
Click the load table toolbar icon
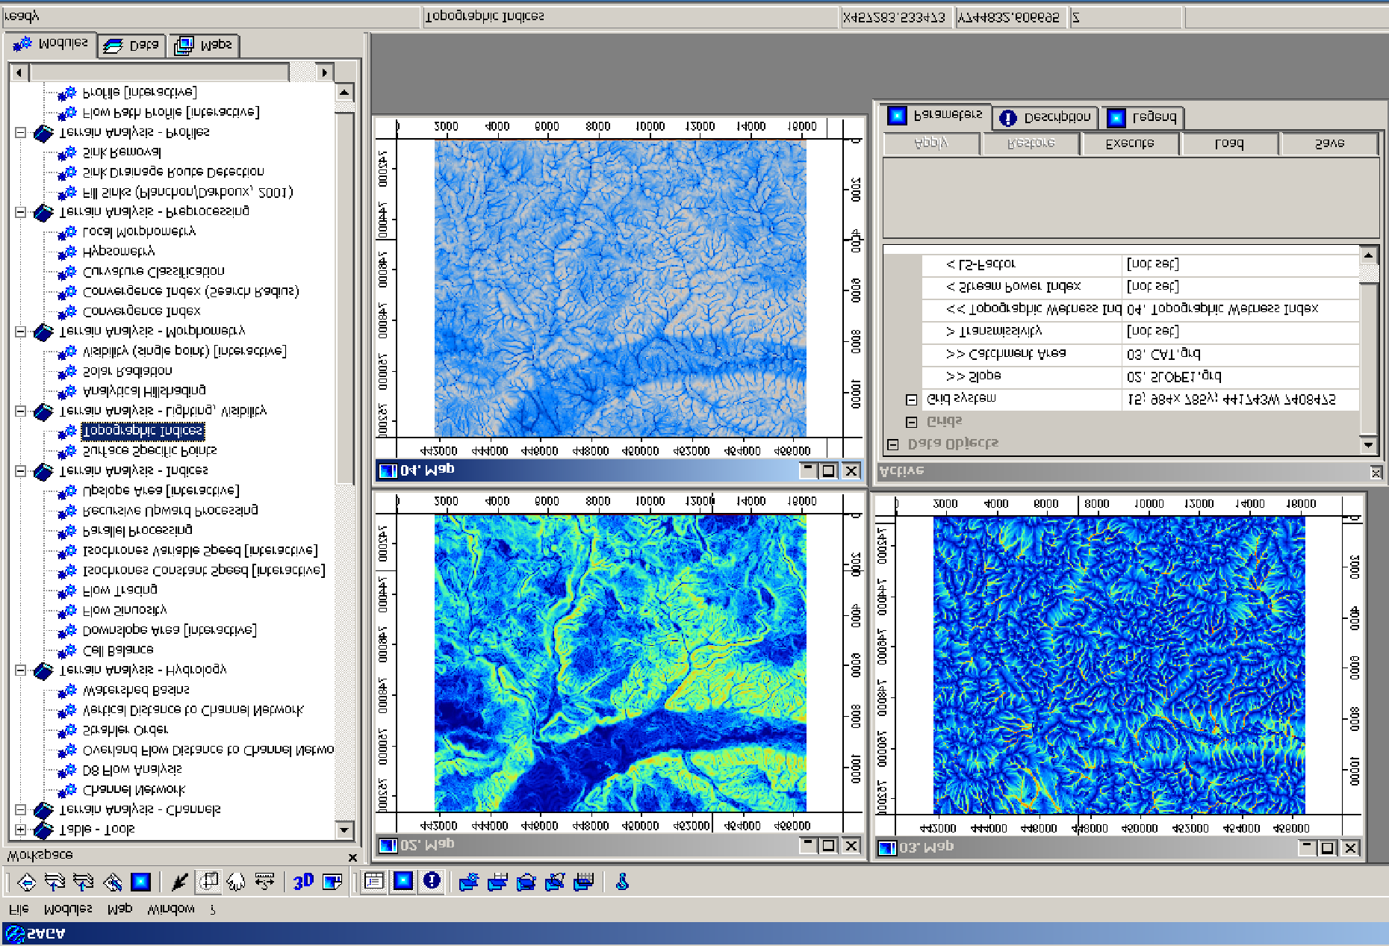(497, 883)
